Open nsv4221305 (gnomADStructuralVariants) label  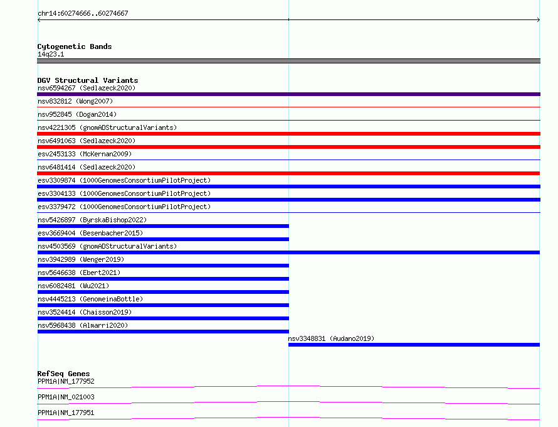tap(107, 127)
